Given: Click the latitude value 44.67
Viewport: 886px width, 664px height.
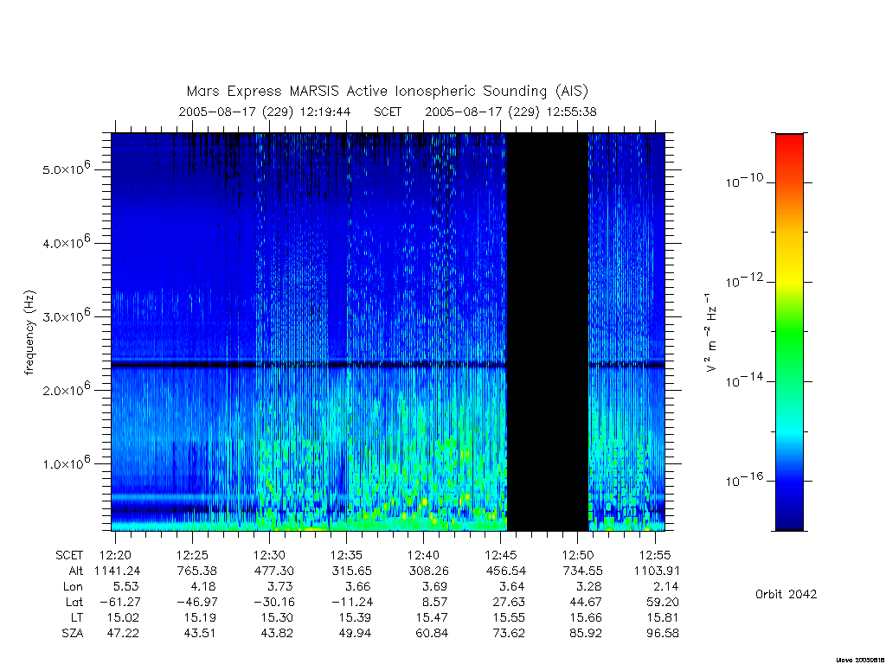Looking at the screenshot, I should coord(586,602).
